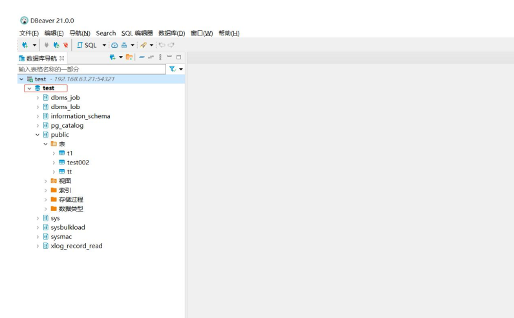
Task: Click the dashboard gauge icon
Action: click(x=114, y=45)
